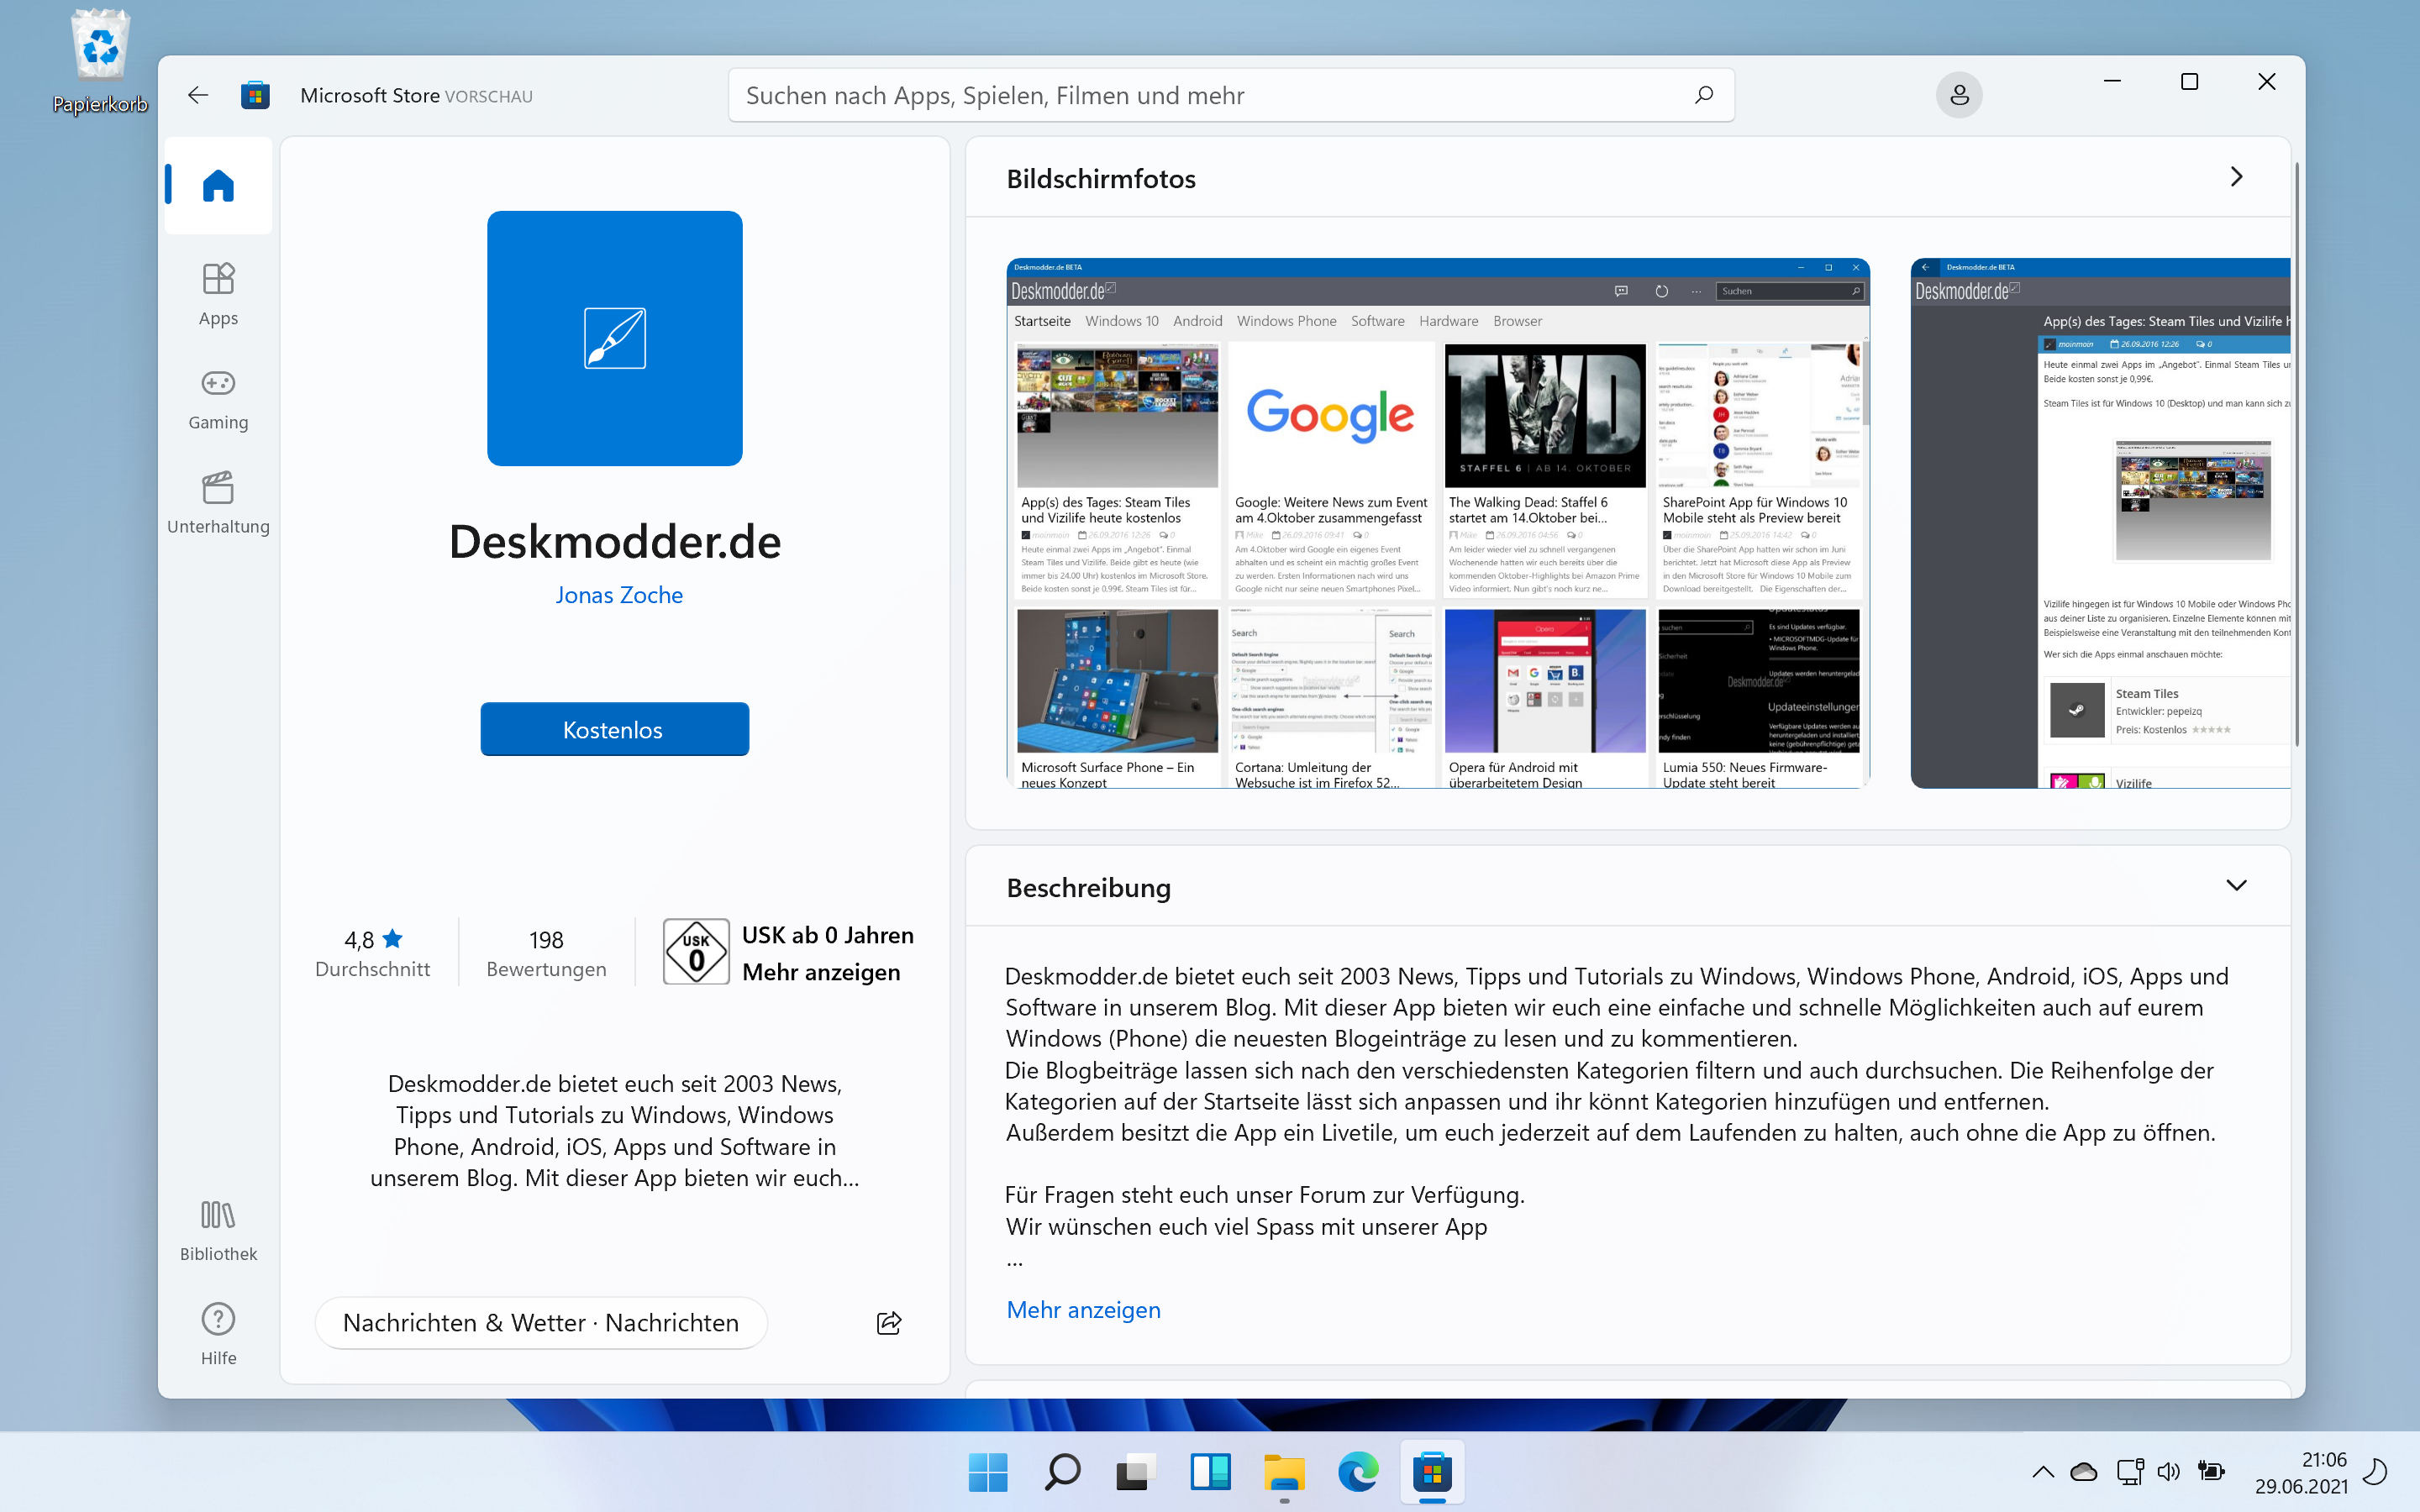Open the Gaming section
The image size is (2420, 1512).
[218, 399]
